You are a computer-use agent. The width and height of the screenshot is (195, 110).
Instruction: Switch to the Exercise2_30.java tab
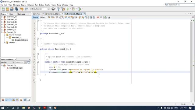coord(54,14)
